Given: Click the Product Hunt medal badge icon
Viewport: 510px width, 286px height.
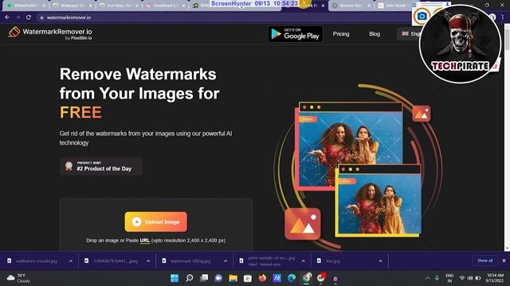Looking at the screenshot, I should coord(69,166).
